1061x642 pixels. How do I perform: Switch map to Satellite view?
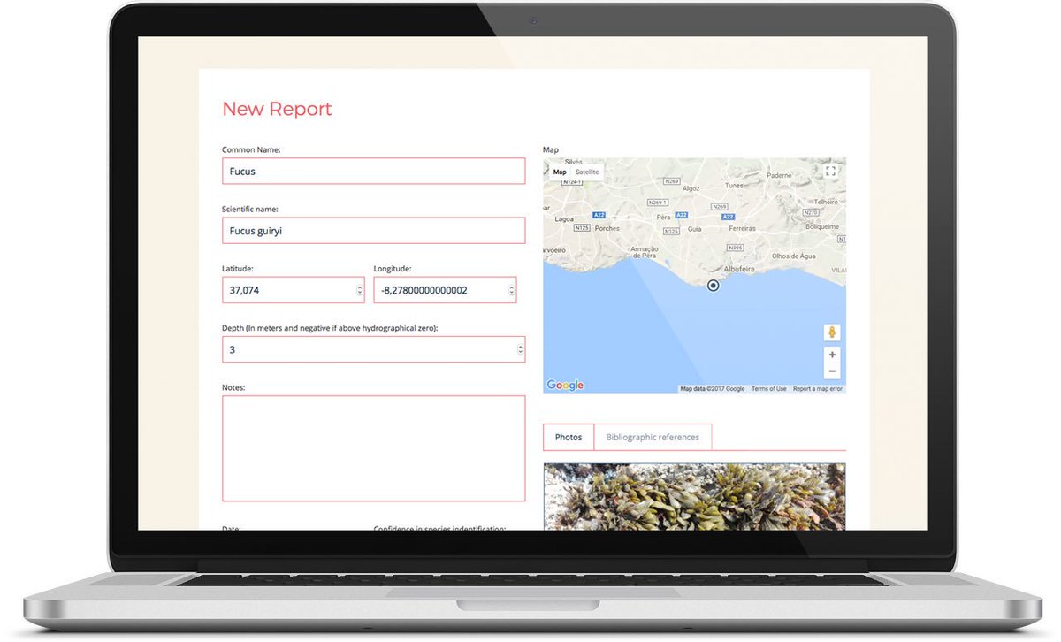587,172
